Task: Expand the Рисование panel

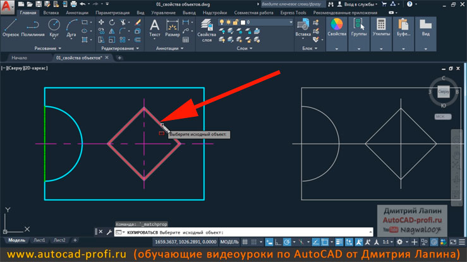Action: [x=47, y=48]
